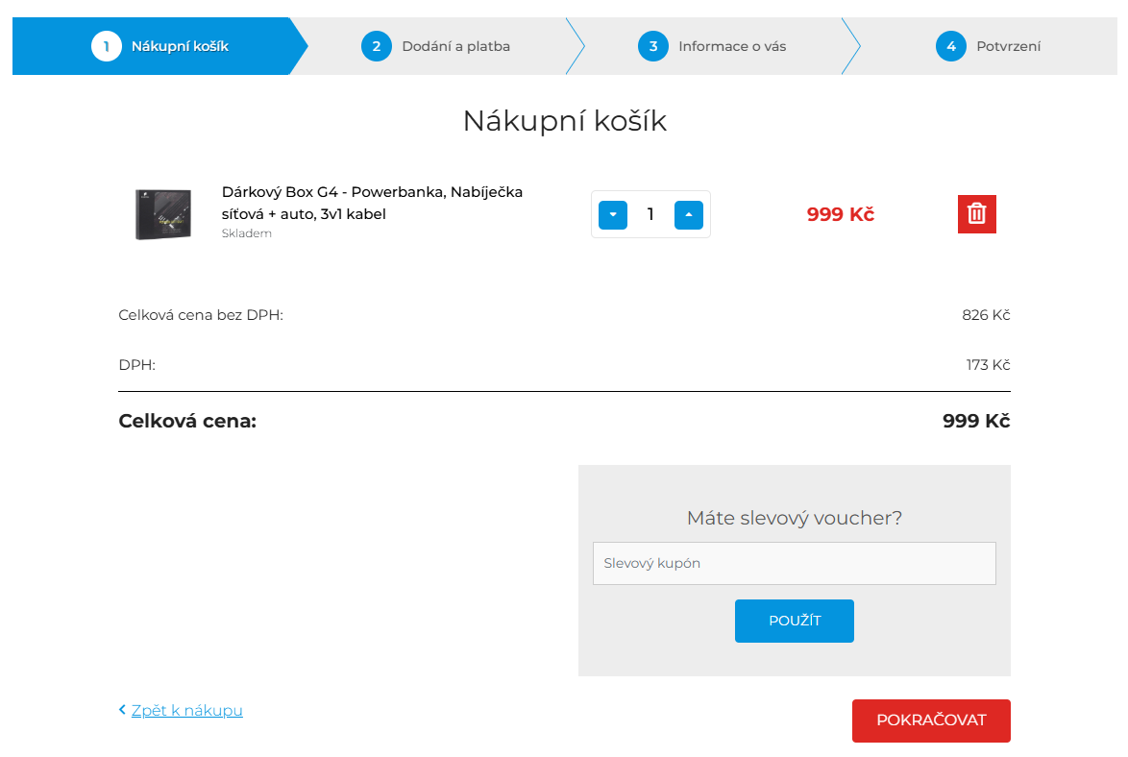Click the Máte slevový voucher? heading

coord(794,519)
